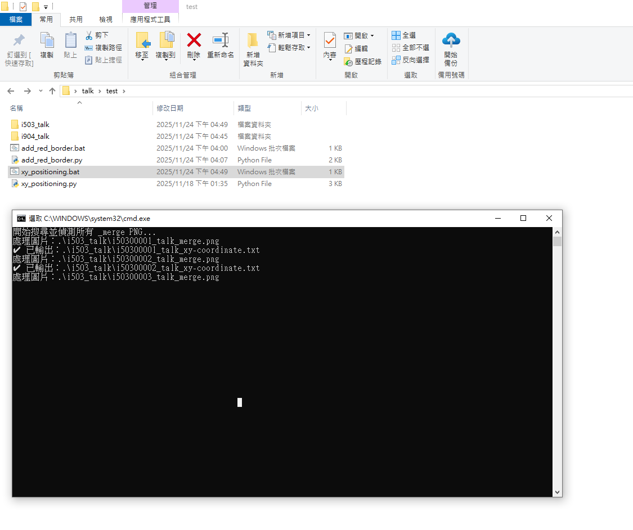Open the View ribbon tab
Viewport: 633px width, 530px height.
pos(106,19)
